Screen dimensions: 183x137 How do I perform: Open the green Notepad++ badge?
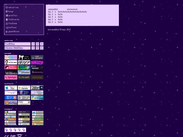coord(38,119)
